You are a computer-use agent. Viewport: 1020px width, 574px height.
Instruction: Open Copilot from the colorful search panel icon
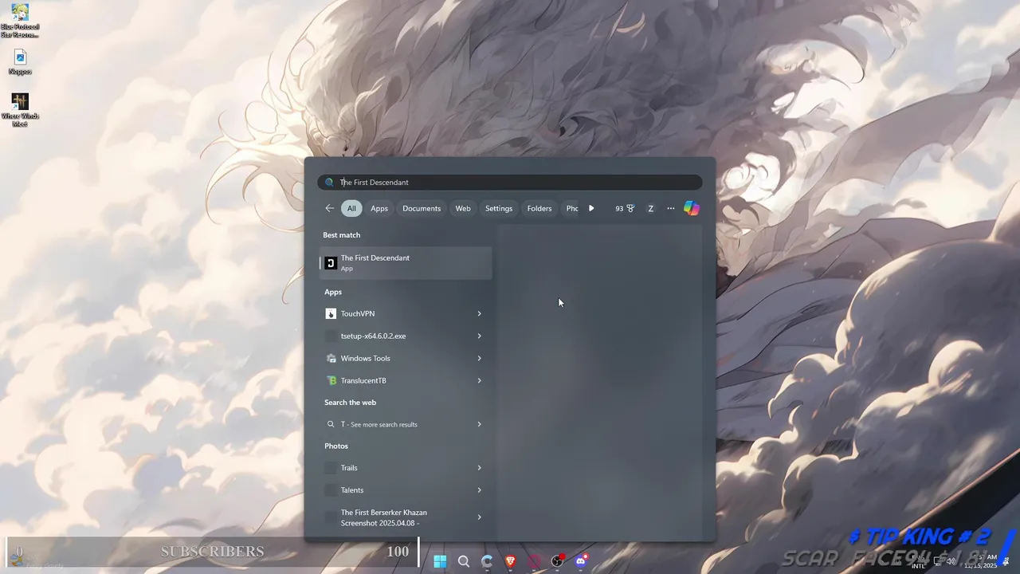tap(692, 208)
